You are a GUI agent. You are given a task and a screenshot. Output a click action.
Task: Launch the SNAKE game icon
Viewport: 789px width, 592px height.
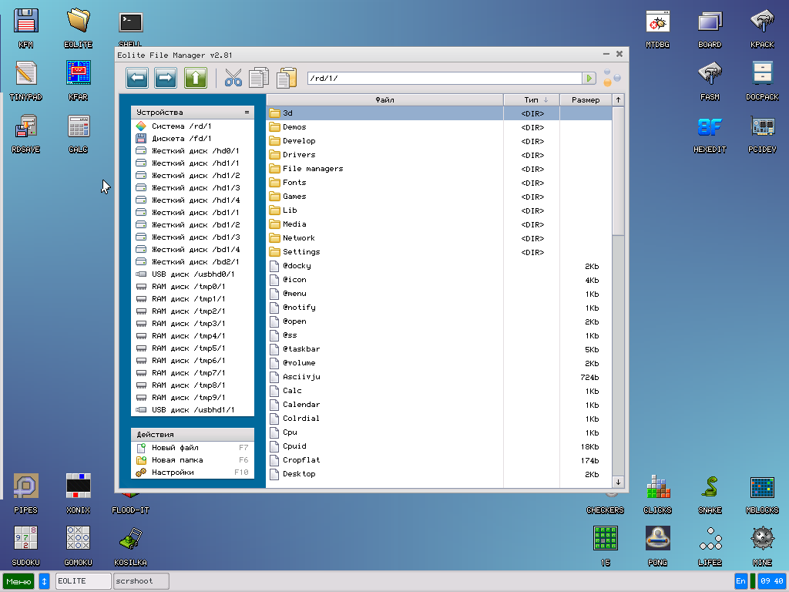point(709,486)
